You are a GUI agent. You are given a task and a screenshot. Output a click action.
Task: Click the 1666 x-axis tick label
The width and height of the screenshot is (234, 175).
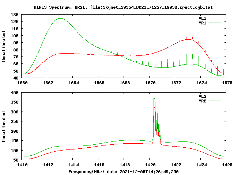(99, 83)
